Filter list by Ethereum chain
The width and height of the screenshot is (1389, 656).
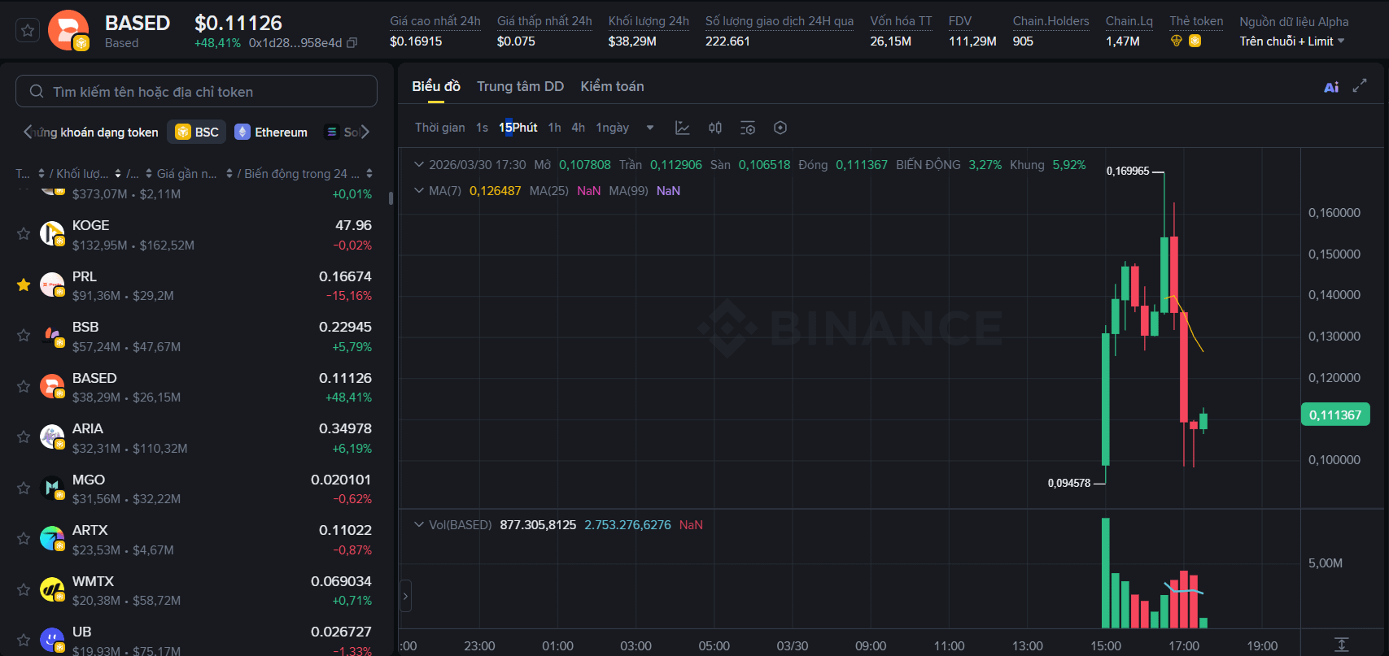coord(271,132)
